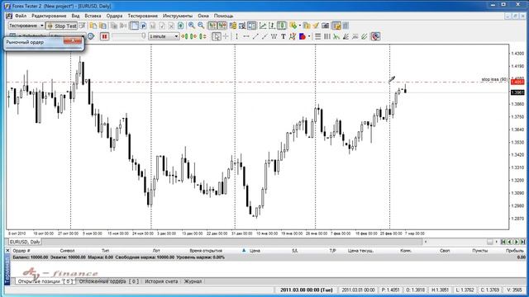This screenshot has width=529, height=297.
Task: Open the Файл menu
Action: (21, 16)
